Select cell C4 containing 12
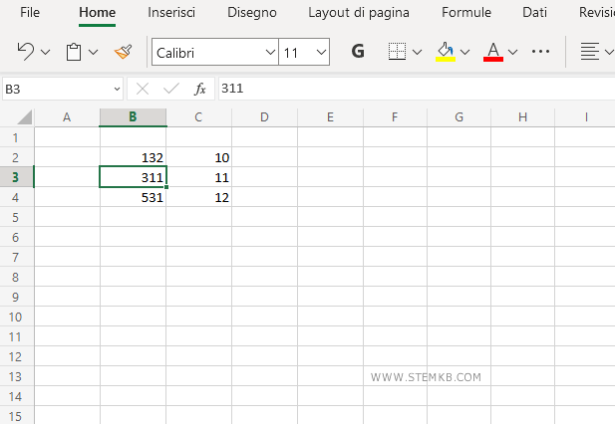Viewport: 615px width, 424px height. (x=198, y=197)
